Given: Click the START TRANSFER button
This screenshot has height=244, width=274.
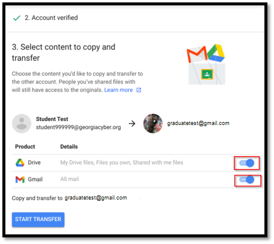Looking at the screenshot, I should click(38, 219).
